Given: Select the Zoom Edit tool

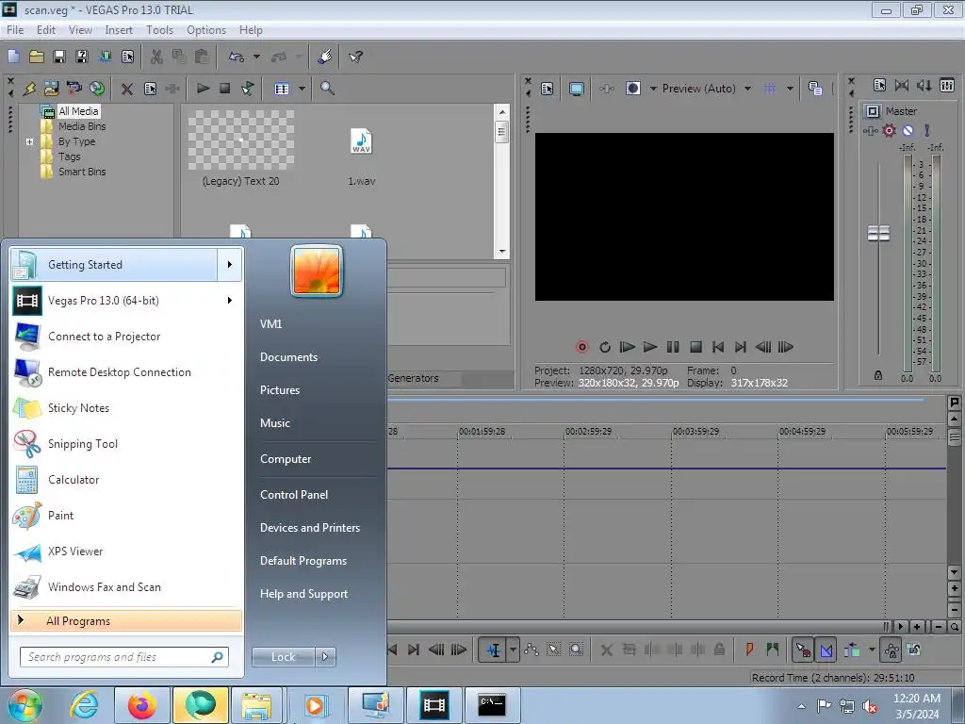Looking at the screenshot, I should click(x=576, y=650).
